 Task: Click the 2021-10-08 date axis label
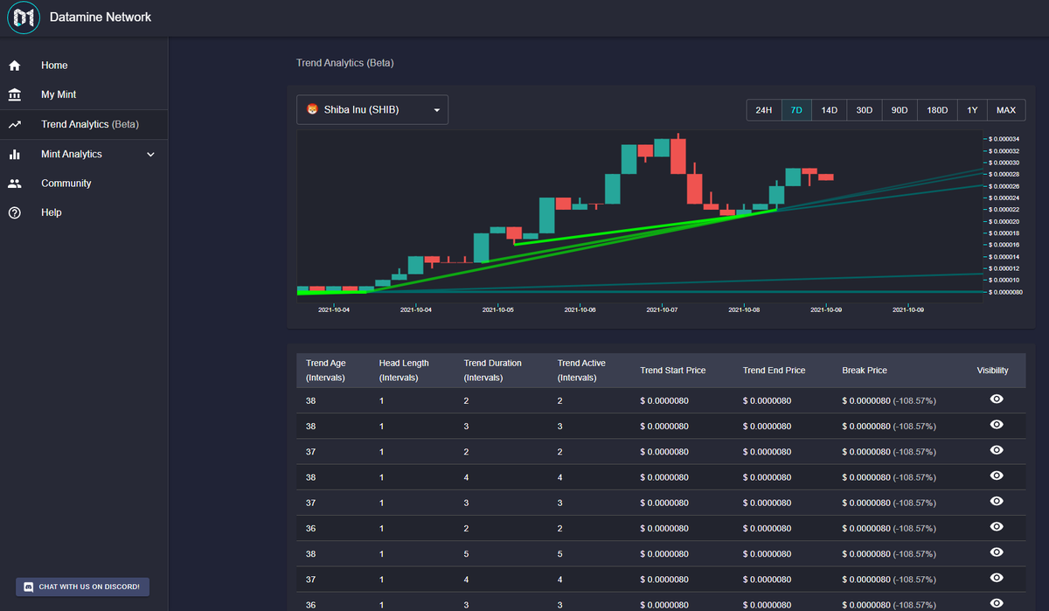(744, 309)
